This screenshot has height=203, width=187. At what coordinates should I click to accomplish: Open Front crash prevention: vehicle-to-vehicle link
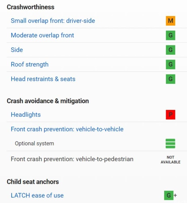click(x=67, y=129)
